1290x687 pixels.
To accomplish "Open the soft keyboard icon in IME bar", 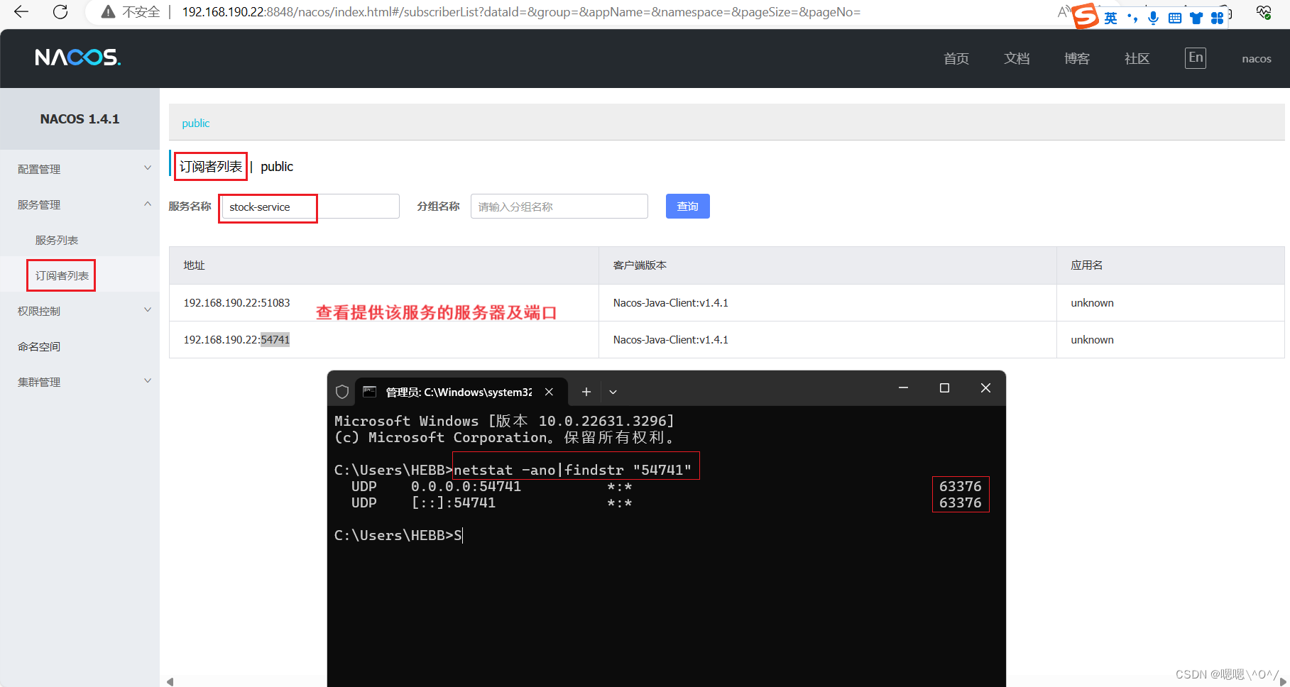I will pos(1175,18).
